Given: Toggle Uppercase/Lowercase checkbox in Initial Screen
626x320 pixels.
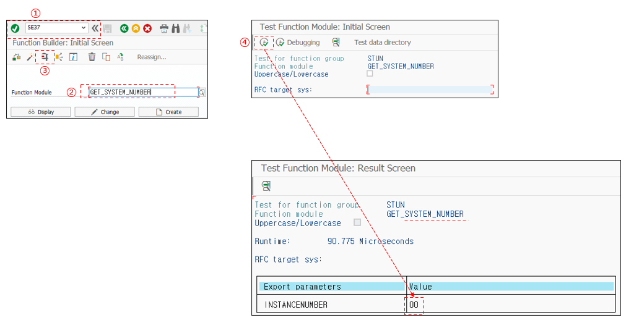Looking at the screenshot, I should (x=370, y=74).
